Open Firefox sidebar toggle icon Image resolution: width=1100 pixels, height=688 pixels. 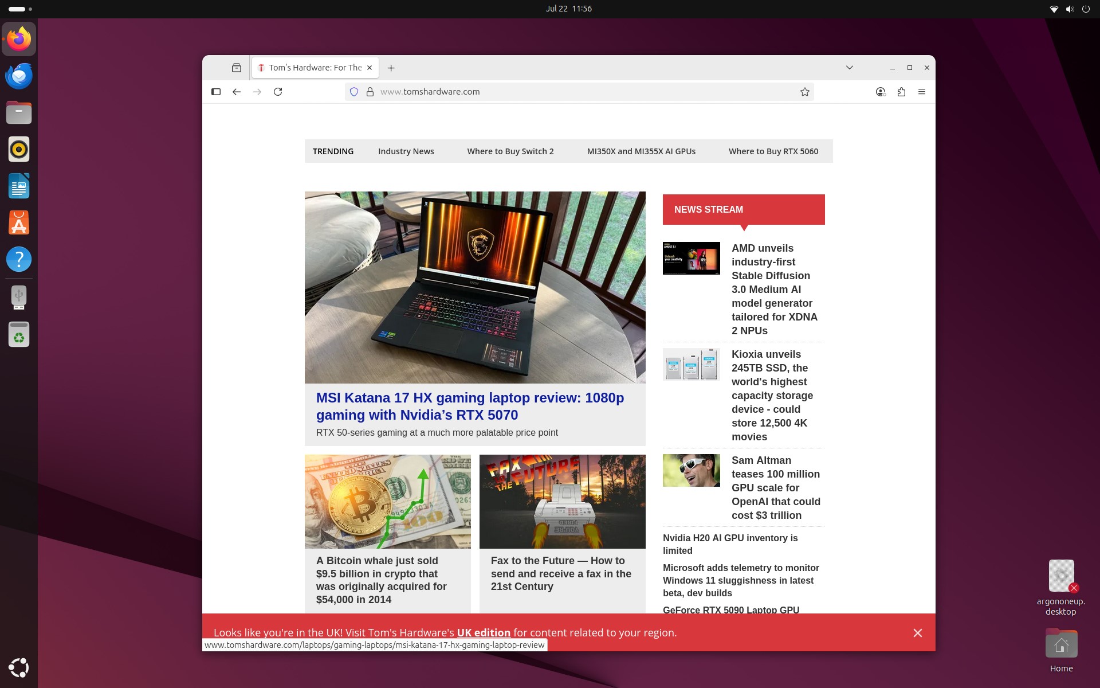[216, 92]
